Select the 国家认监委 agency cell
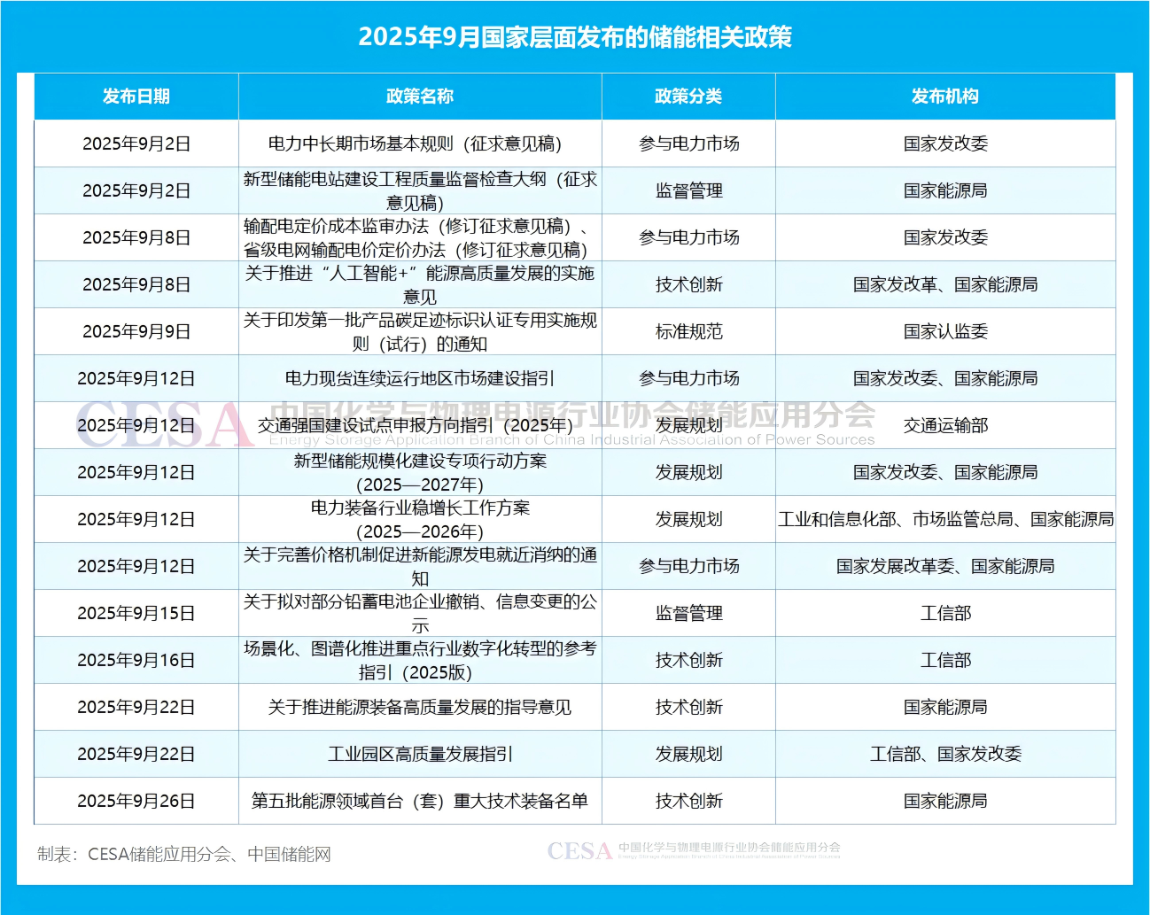 click(945, 331)
